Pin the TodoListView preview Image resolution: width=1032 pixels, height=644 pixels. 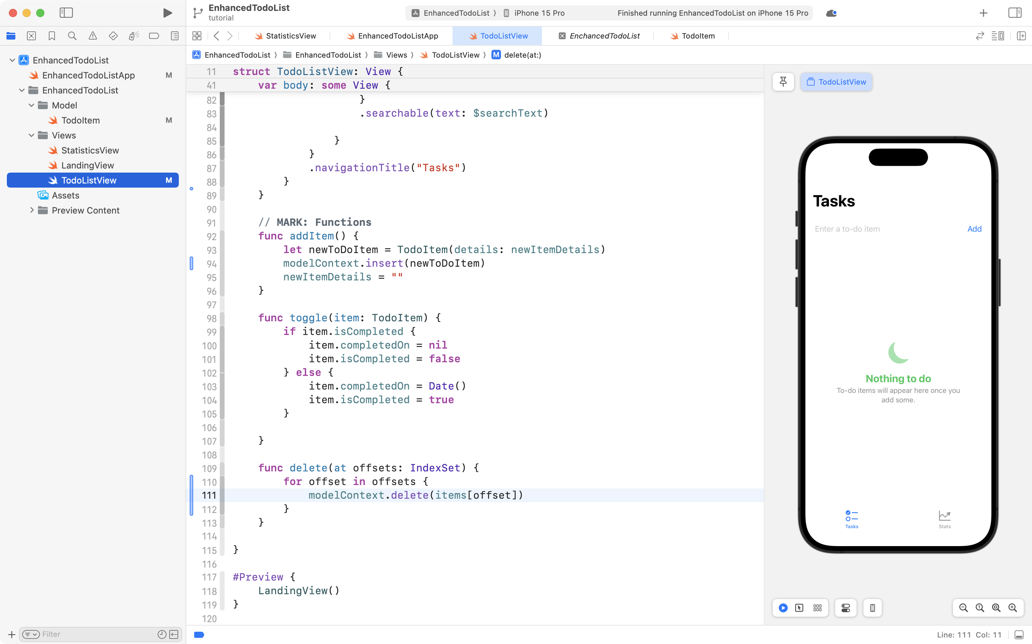click(x=783, y=82)
